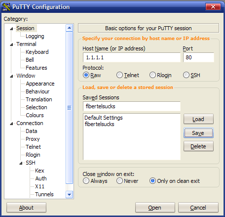
Task: Click the Delete session button
Action: [x=198, y=146]
